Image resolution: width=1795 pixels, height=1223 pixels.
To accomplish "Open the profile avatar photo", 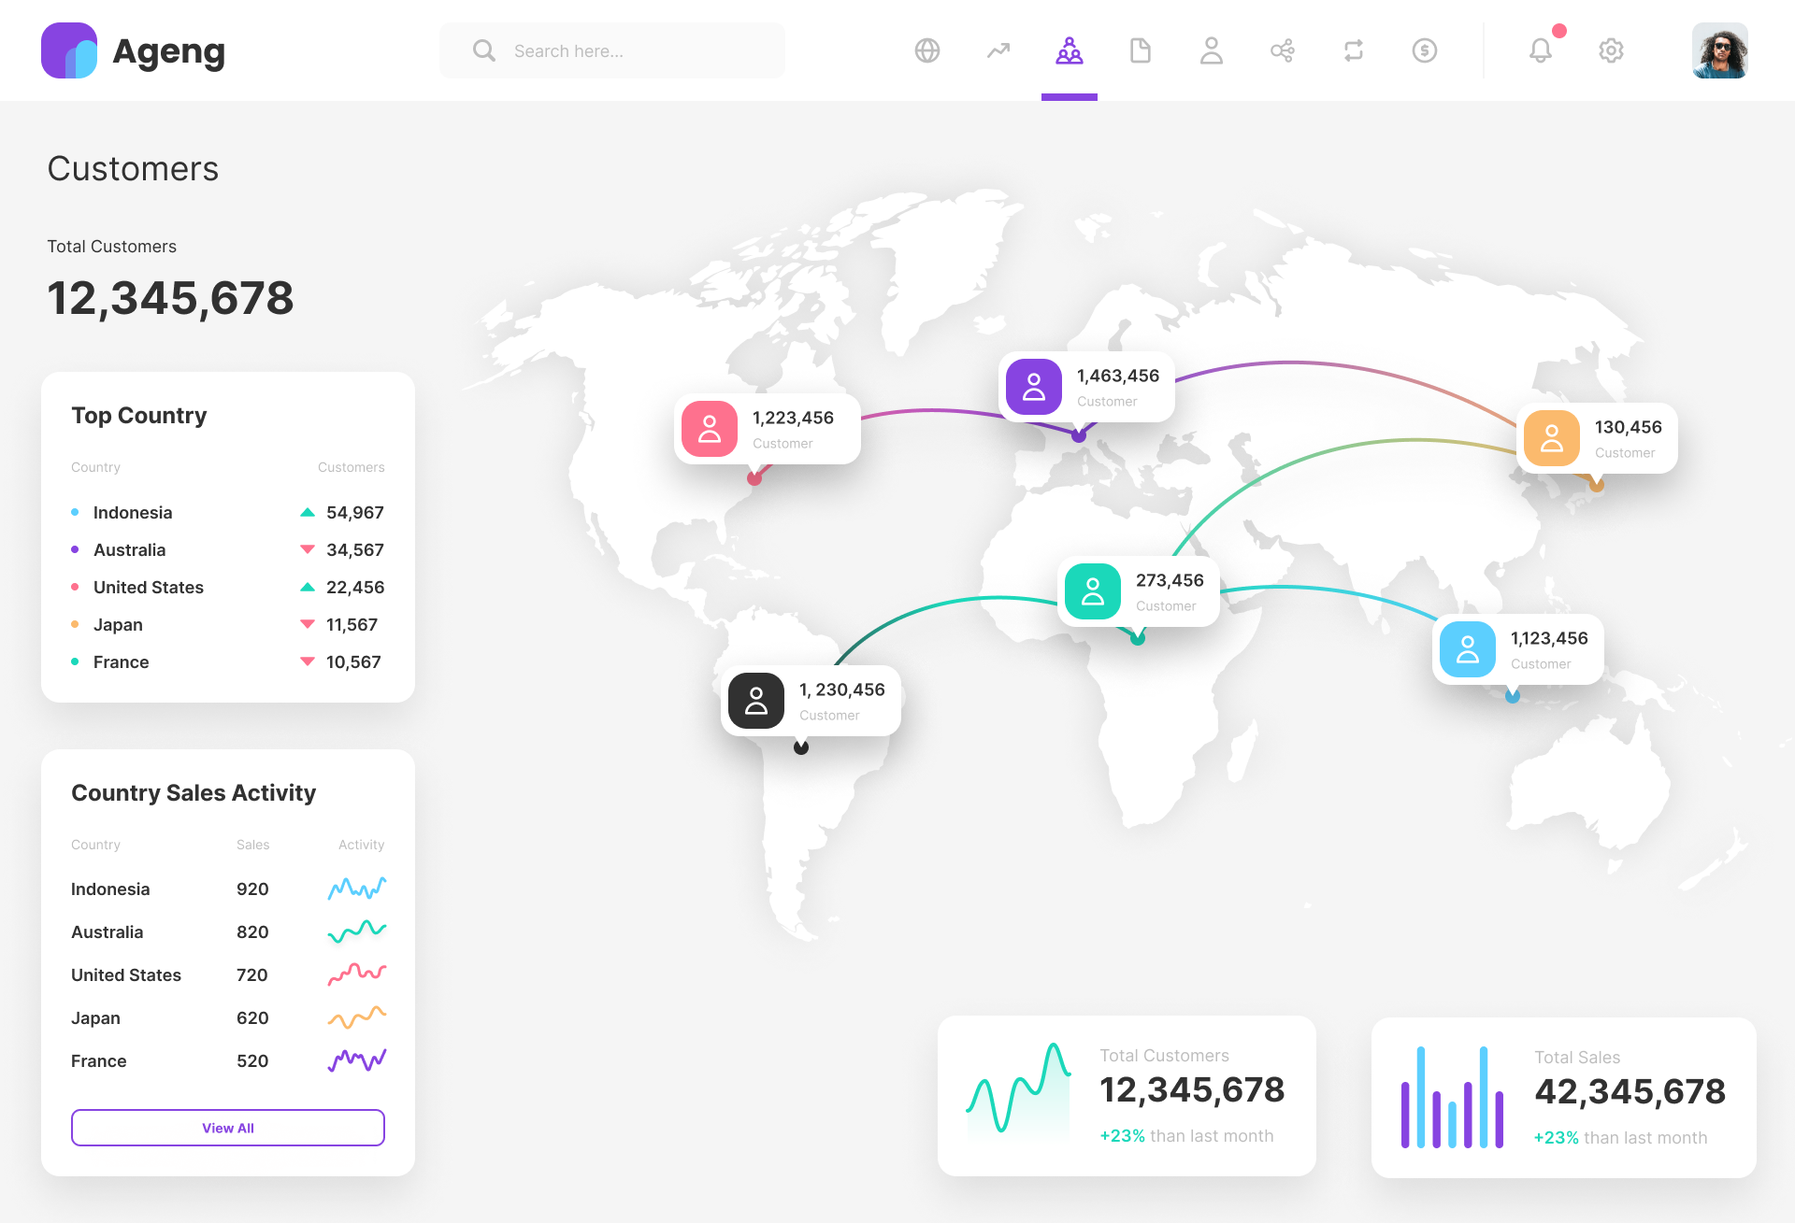I will click(x=1719, y=50).
